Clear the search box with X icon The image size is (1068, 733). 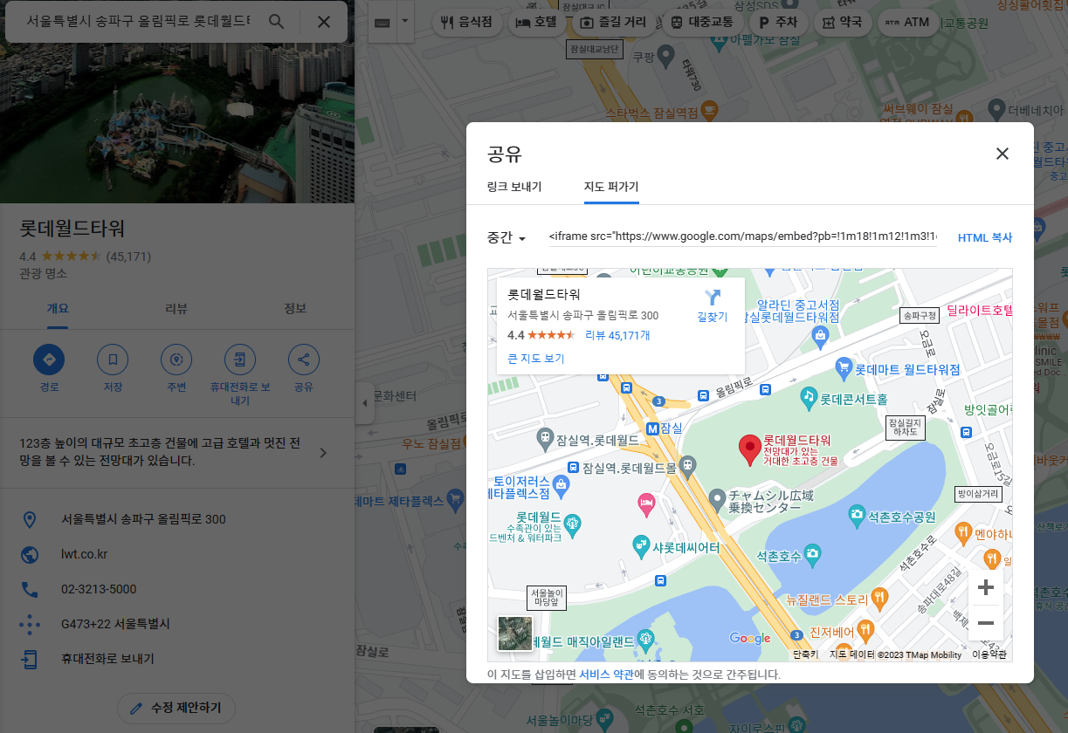pos(323,22)
